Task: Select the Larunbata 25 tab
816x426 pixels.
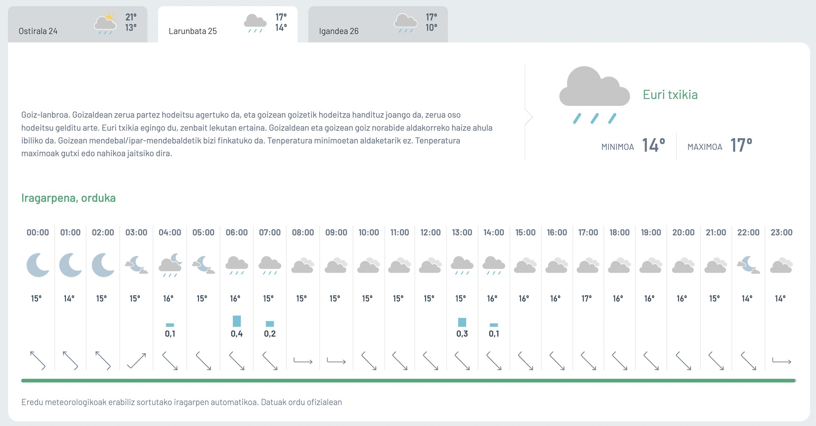Action: [228, 24]
